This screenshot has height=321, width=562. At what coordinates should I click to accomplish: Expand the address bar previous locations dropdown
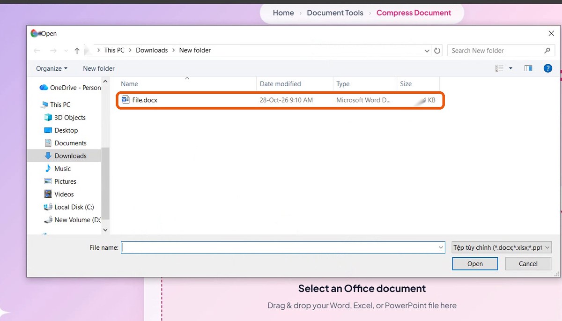tap(427, 51)
